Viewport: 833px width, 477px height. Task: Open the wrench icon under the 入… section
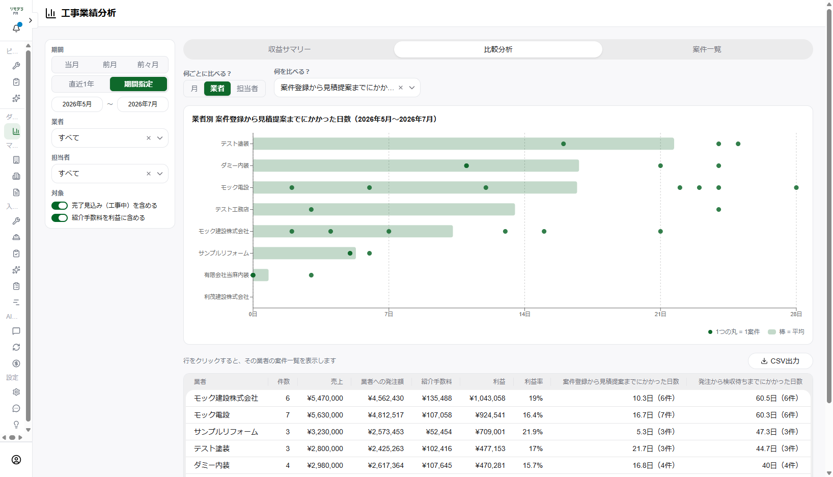[16, 221]
